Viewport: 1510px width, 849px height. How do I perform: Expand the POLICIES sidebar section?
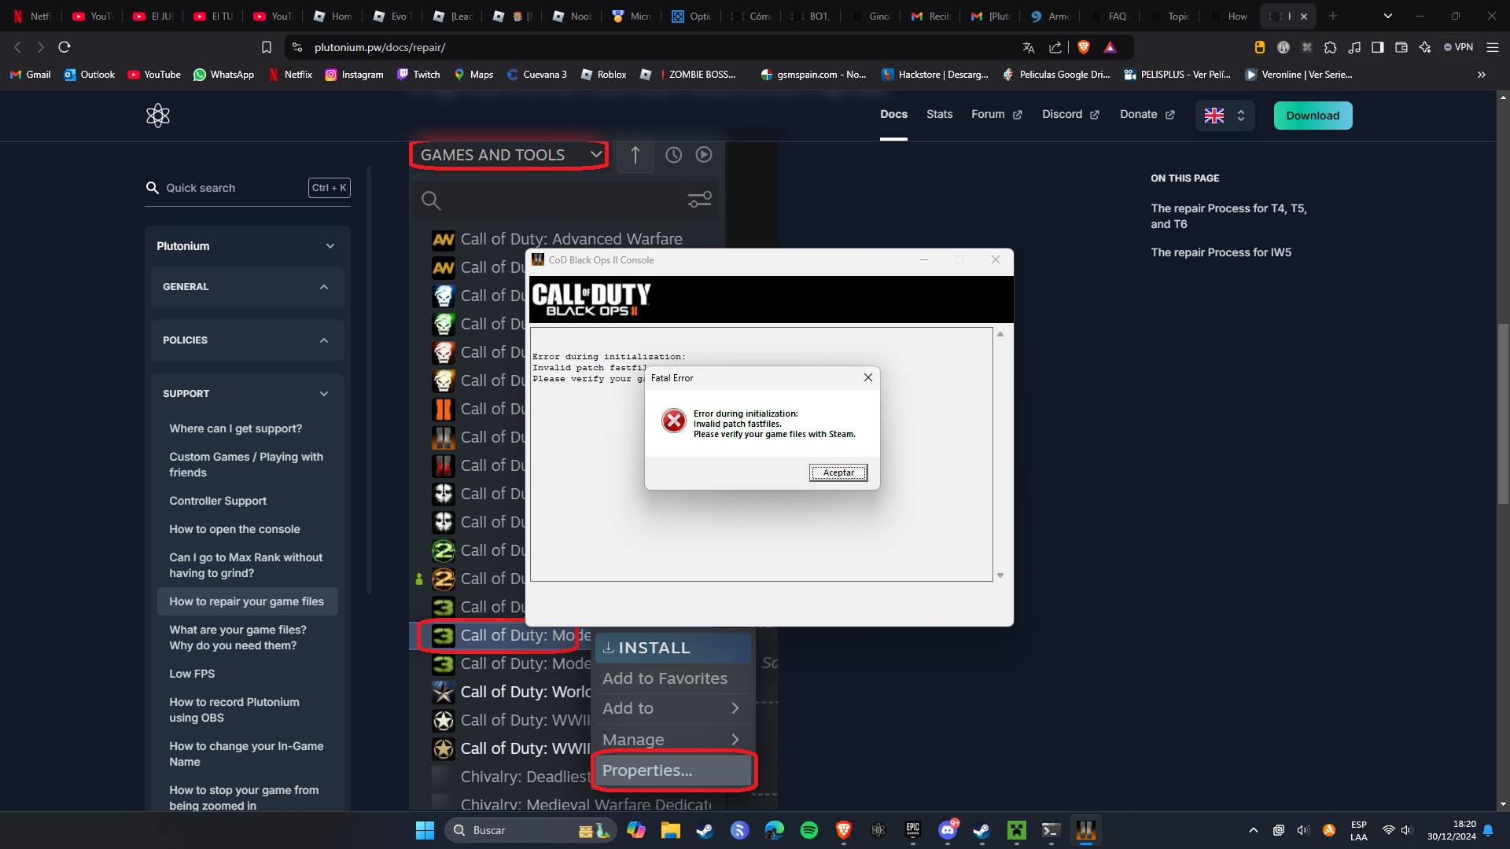tap(247, 340)
